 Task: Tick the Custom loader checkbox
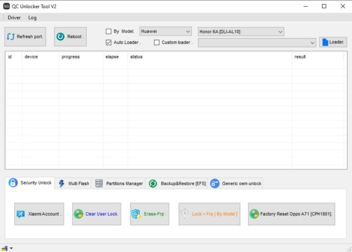tap(157, 43)
